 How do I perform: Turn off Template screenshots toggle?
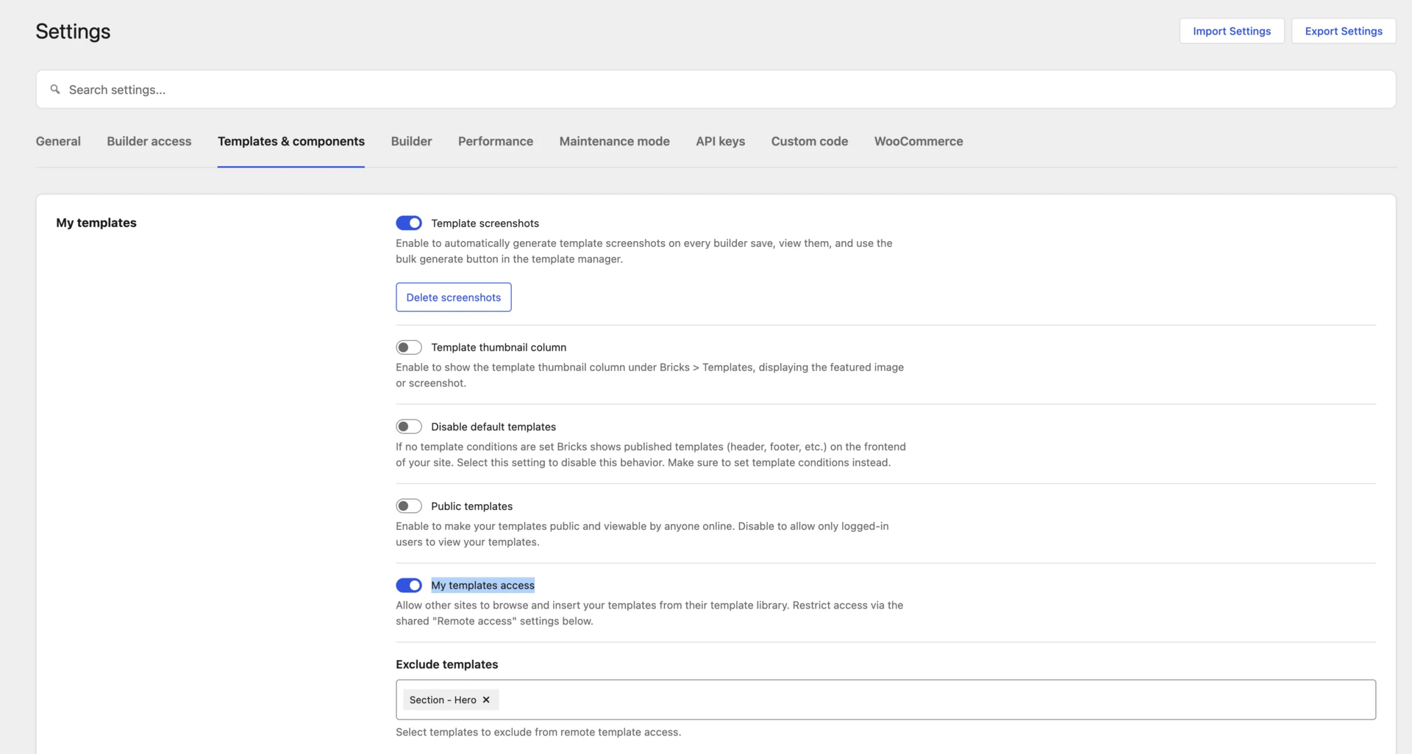(409, 223)
